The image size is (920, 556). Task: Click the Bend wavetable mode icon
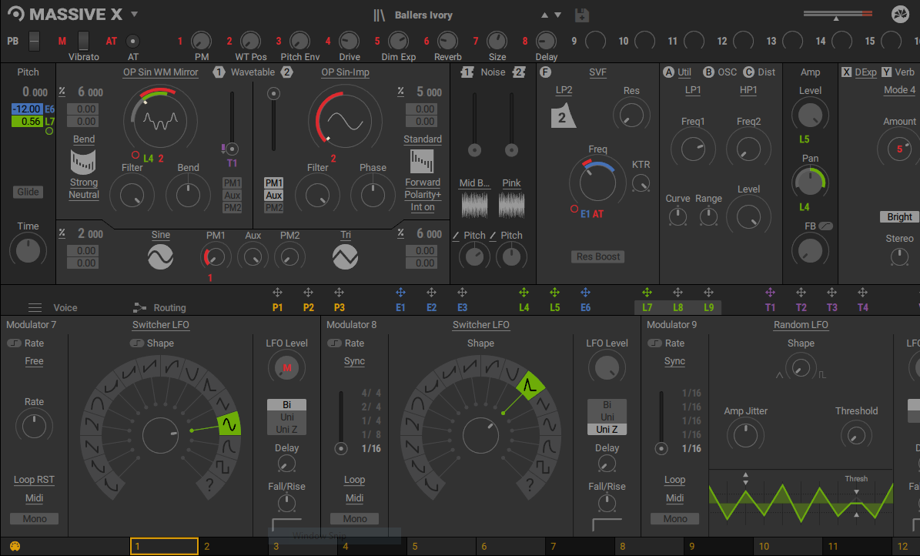tap(83, 162)
